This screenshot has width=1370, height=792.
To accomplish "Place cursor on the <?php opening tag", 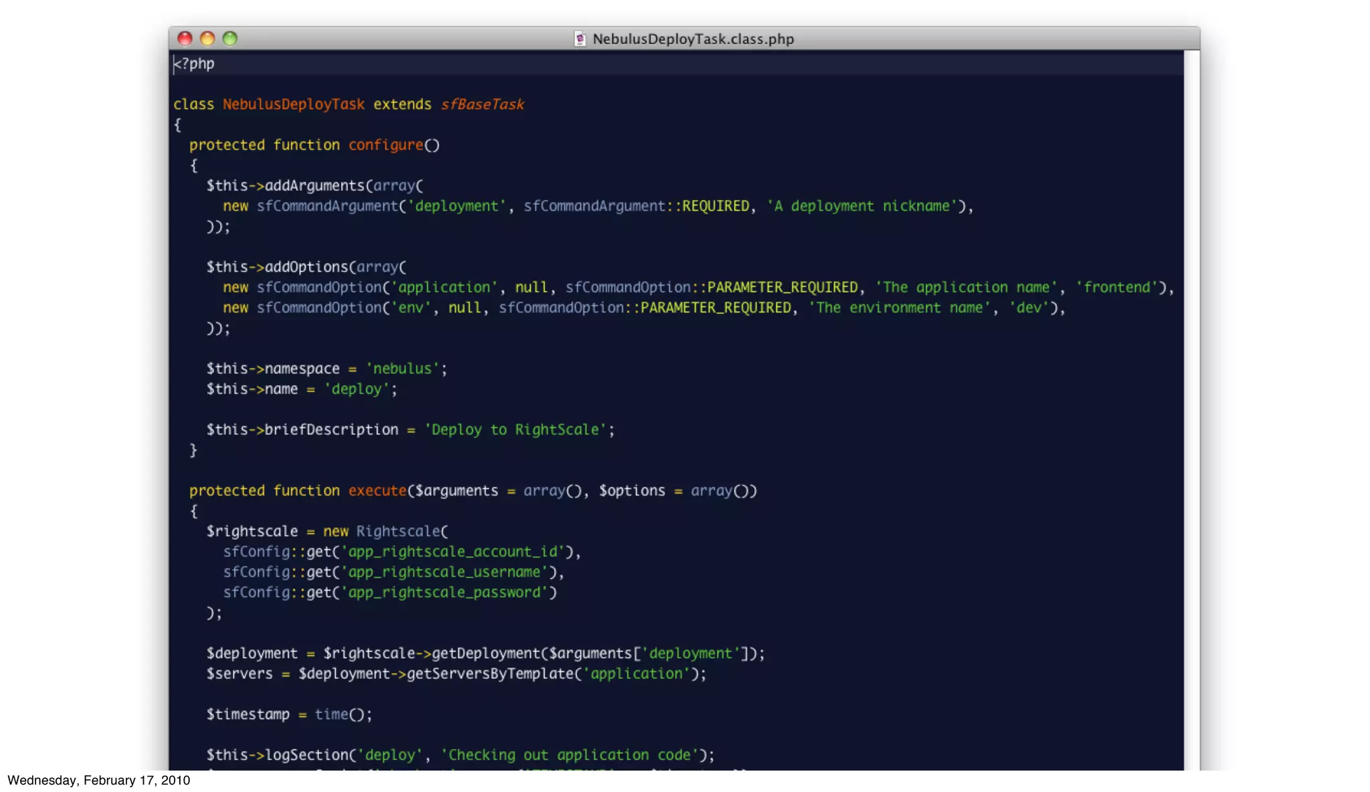I will click(x=195, y=64).
